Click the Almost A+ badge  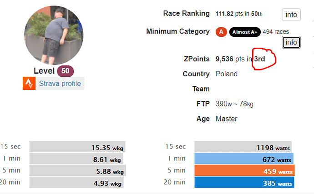pos(245,32)
